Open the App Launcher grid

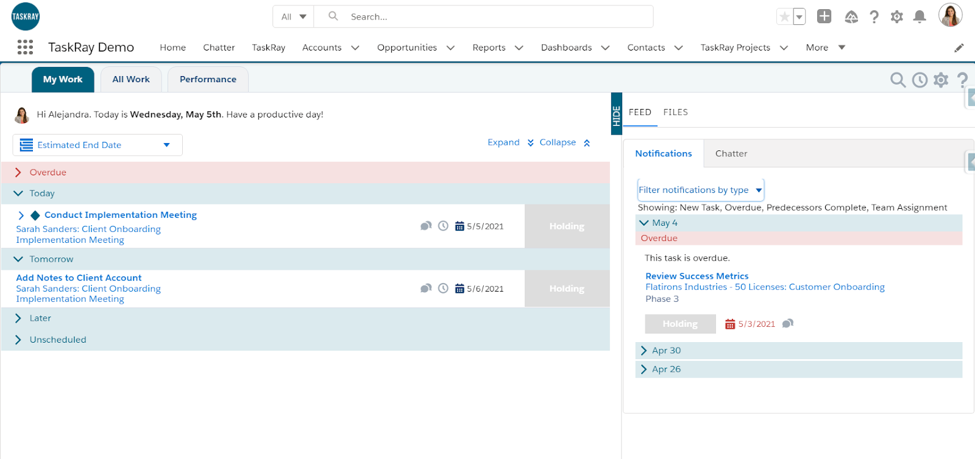(25, 47)
